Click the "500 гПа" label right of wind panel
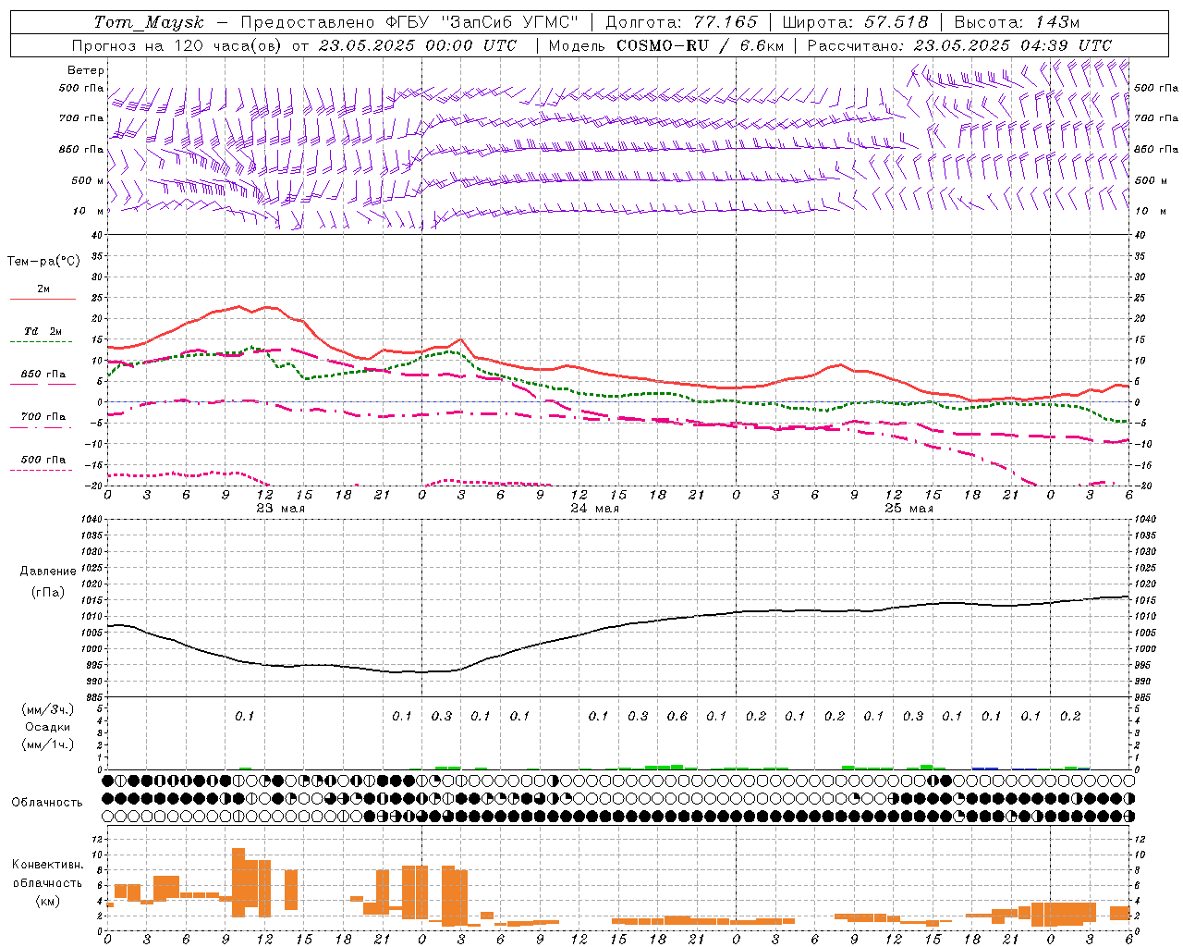Image resolution: width=1183 pixels, height=947 pixels. [x=1156, y=88]
